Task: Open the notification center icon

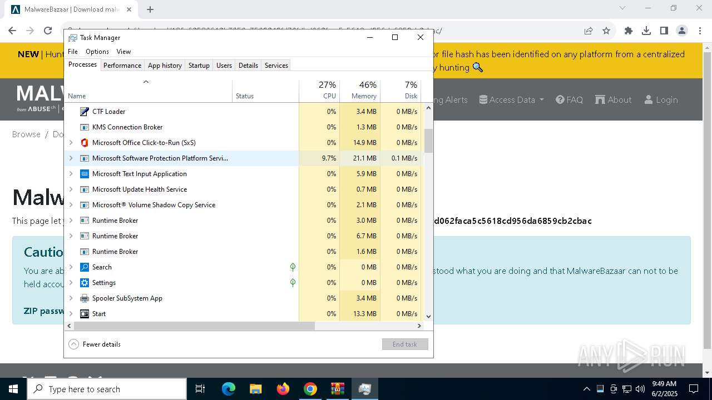Action: pyautogui.click(x=694, y=389)
